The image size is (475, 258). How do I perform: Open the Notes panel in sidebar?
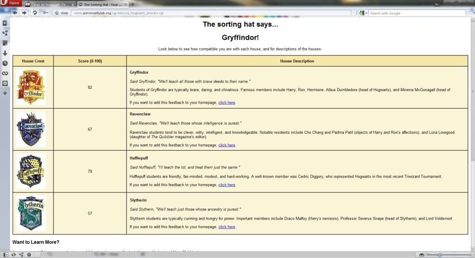pos(5,43)
